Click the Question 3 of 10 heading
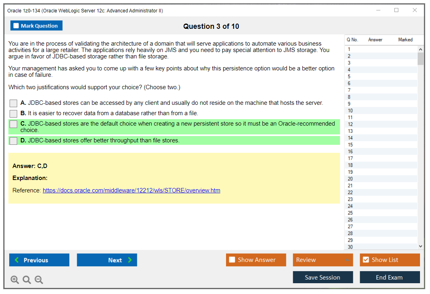 pyautogui.click(x=211, y=26)
